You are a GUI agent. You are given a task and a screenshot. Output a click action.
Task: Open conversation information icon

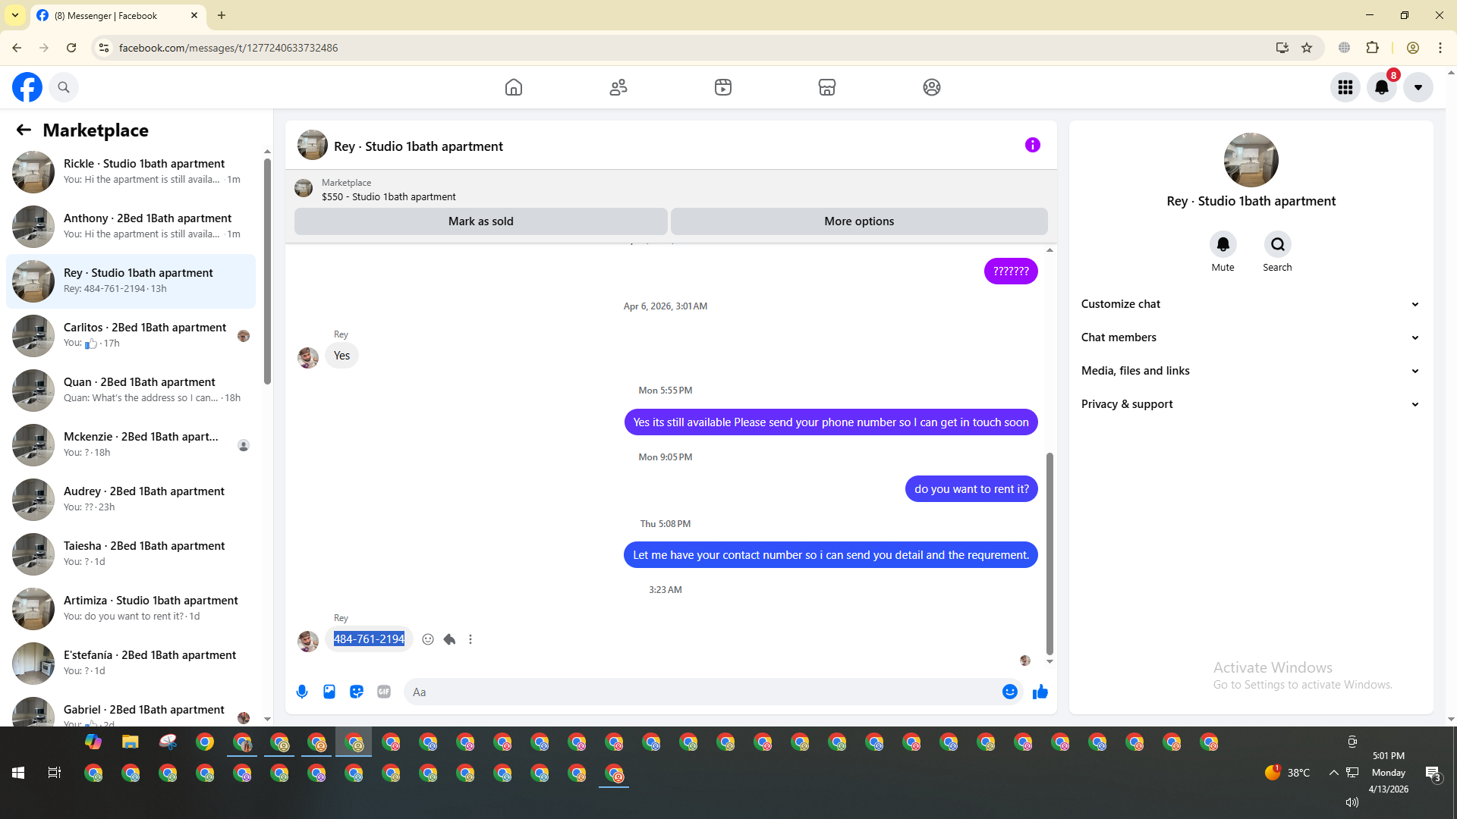tap(1033, 145)
